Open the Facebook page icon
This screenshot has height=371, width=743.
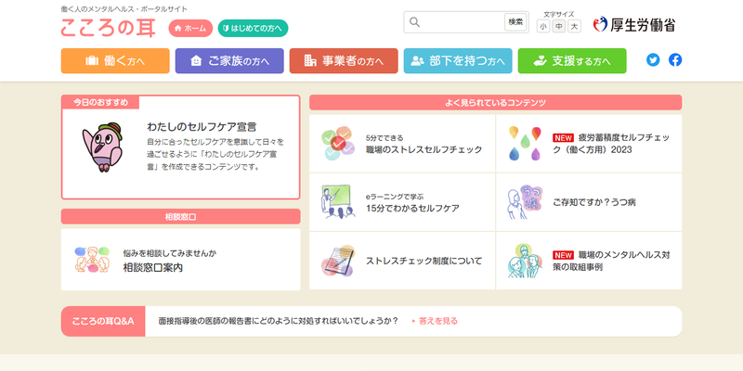[x=675, y=60]
